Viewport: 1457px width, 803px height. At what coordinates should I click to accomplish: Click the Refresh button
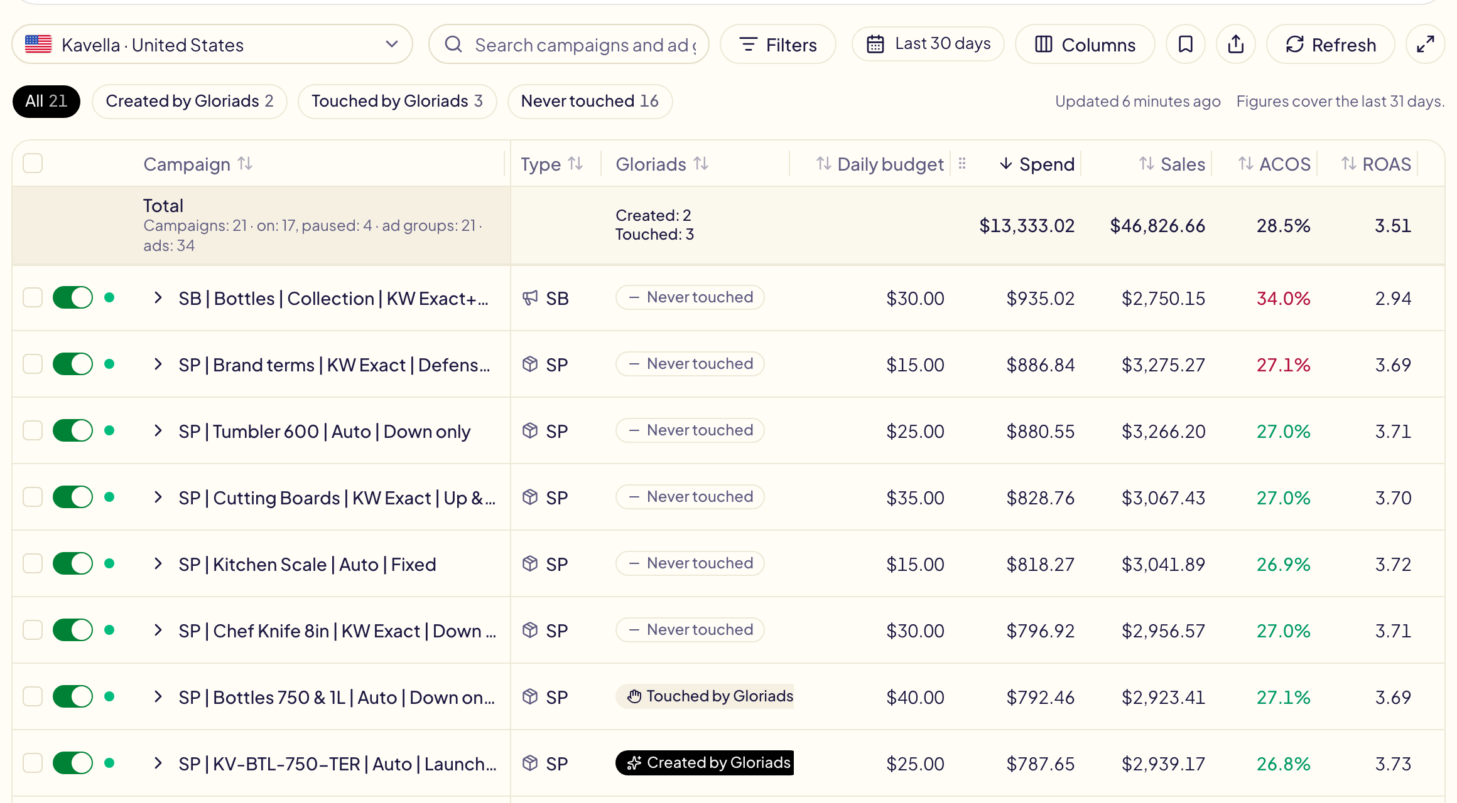1331,45
